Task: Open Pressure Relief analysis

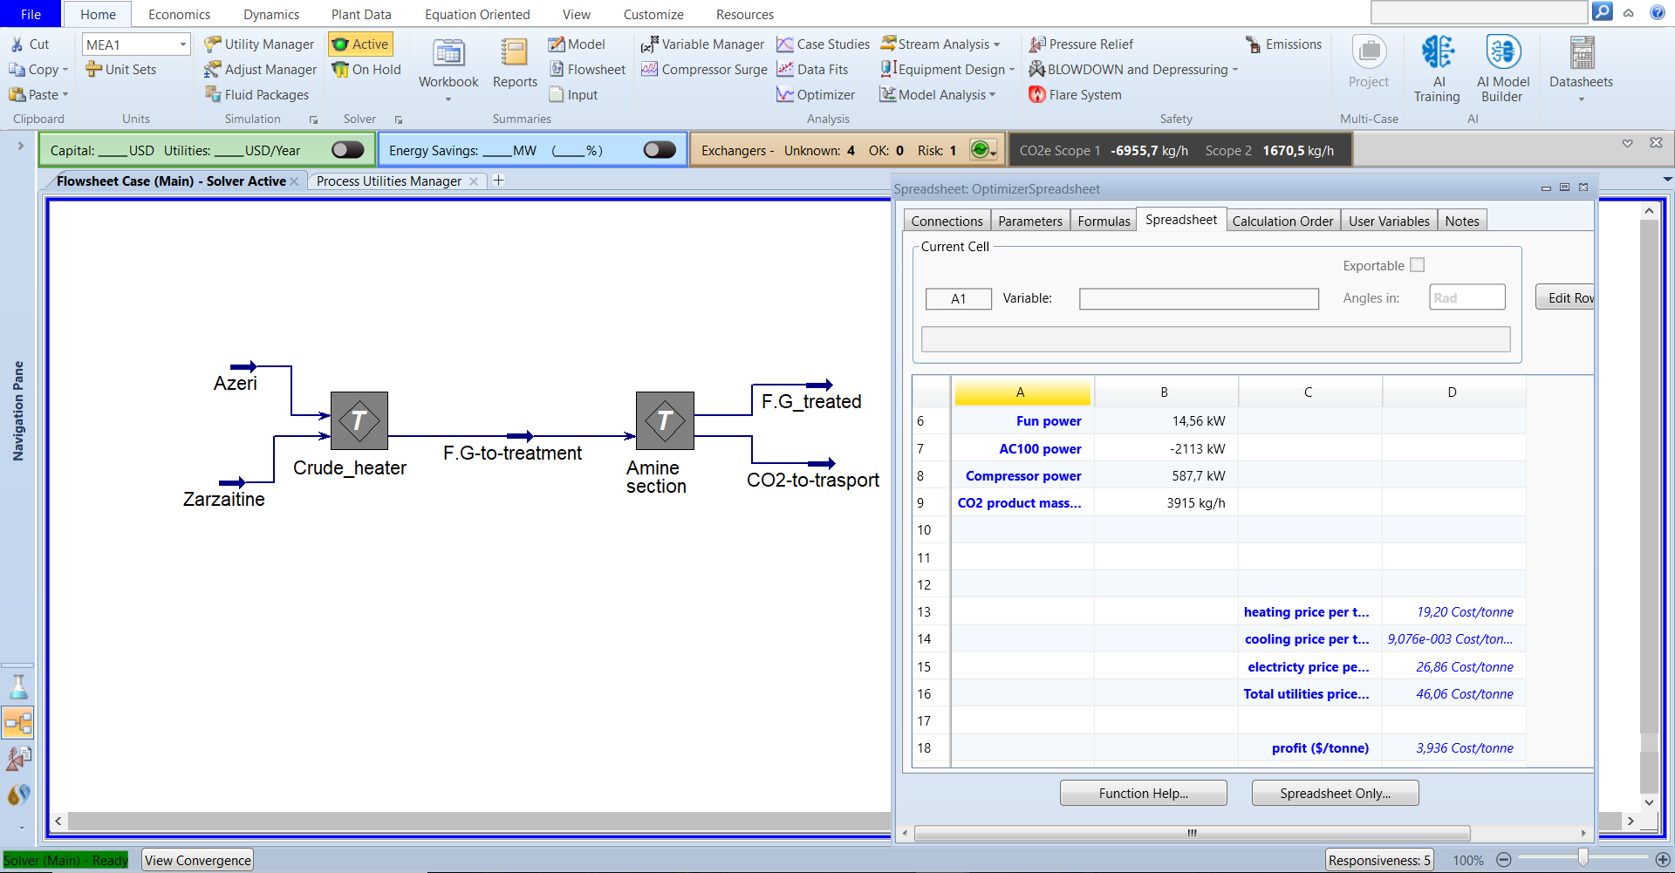Action: tap(1081, 44)
